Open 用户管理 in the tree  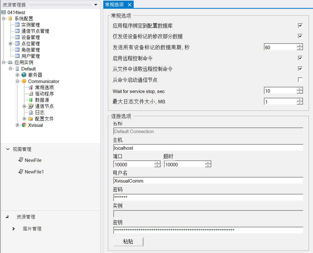pos(31,56)
